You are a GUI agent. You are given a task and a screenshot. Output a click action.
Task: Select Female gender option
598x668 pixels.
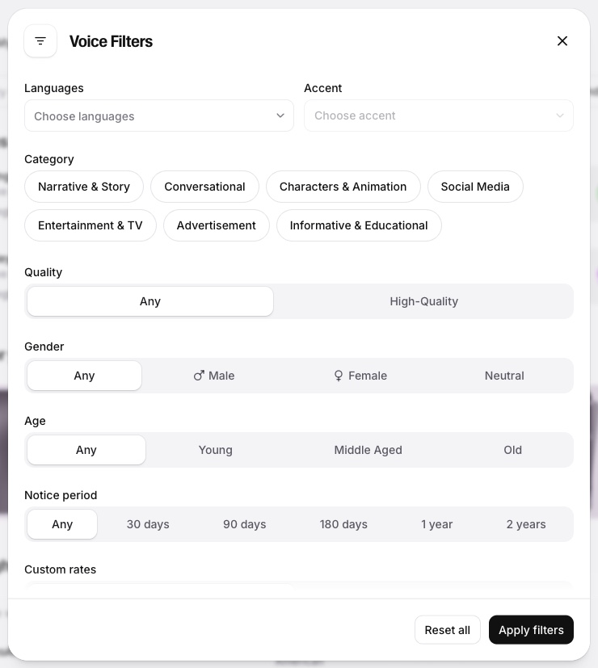360,376
